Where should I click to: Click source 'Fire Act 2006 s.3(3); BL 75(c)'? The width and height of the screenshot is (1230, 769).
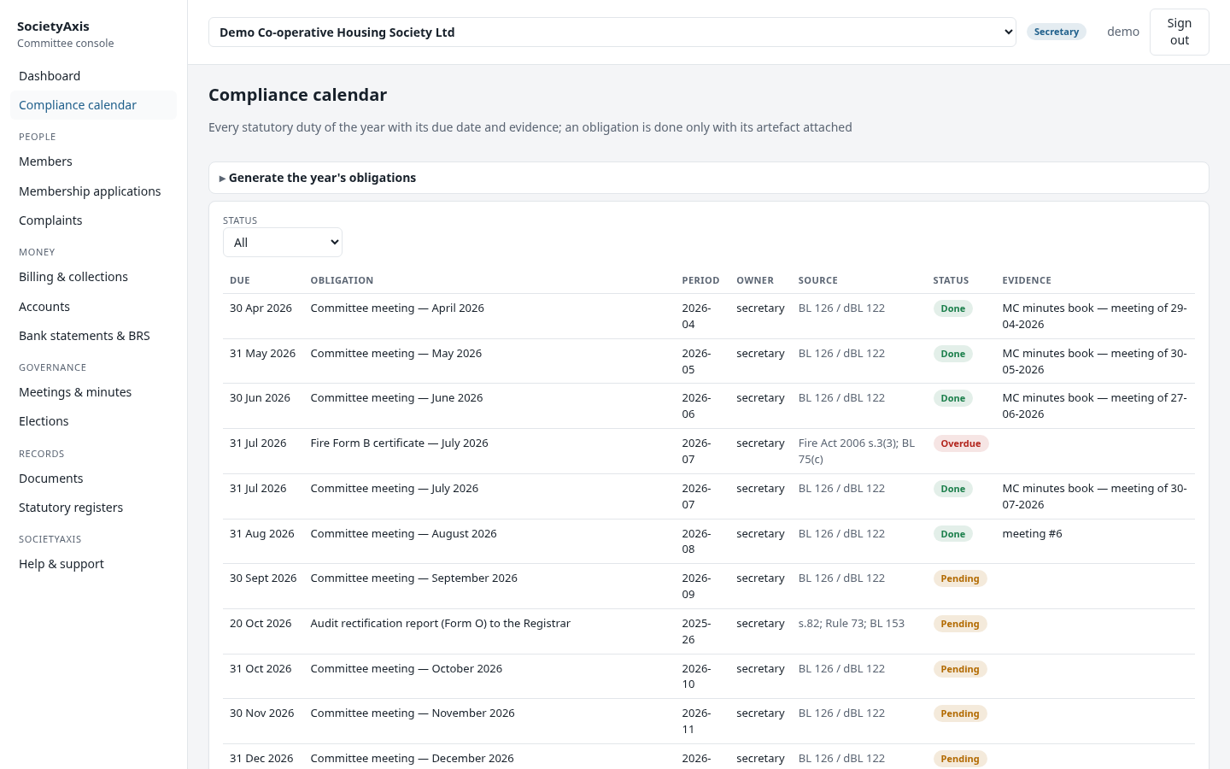(857, 451)
